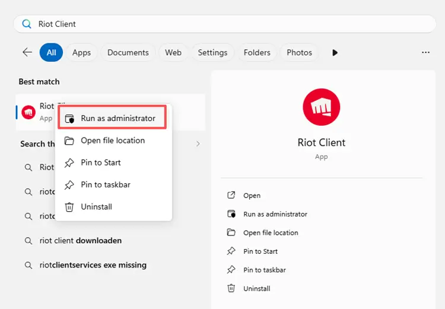
Task: Choose Run as administrator in context menu
Action: pyautogui.click(x=112, y=118)
